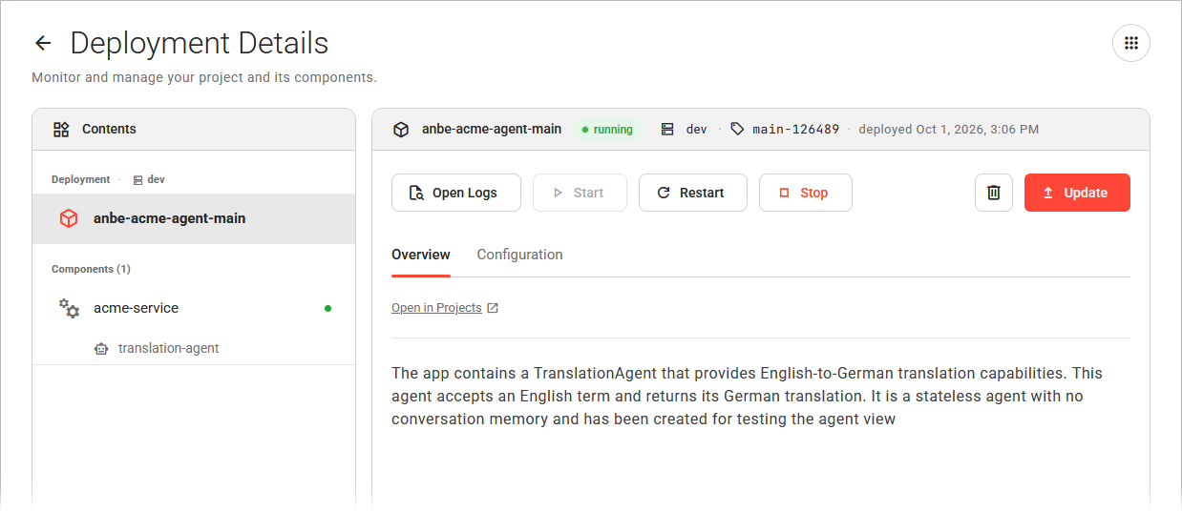Click the small server icon in sidebar Deployment row

click(137, 179)
